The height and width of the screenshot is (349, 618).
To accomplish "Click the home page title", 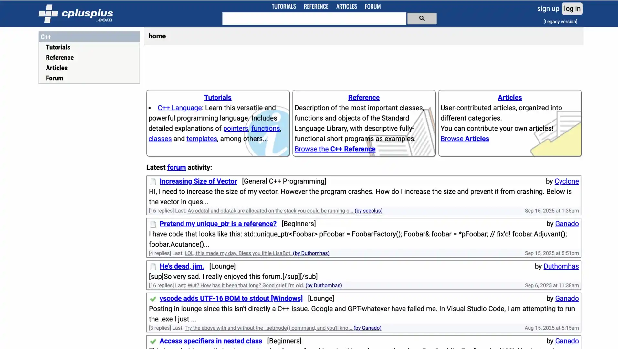I will pyautogui.click(x=157, y=36).
